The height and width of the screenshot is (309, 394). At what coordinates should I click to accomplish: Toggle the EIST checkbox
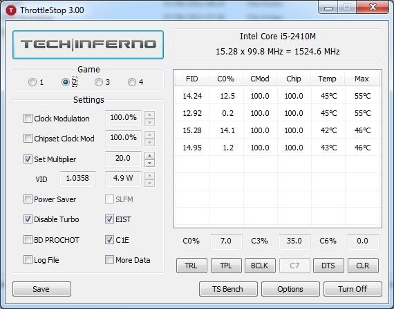click(x=109, y=219)
